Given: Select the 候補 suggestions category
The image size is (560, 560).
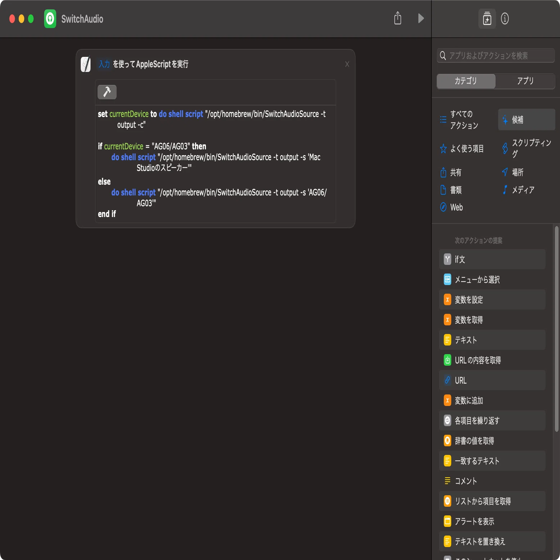Looking at the screenshot, I should (527, 119).
